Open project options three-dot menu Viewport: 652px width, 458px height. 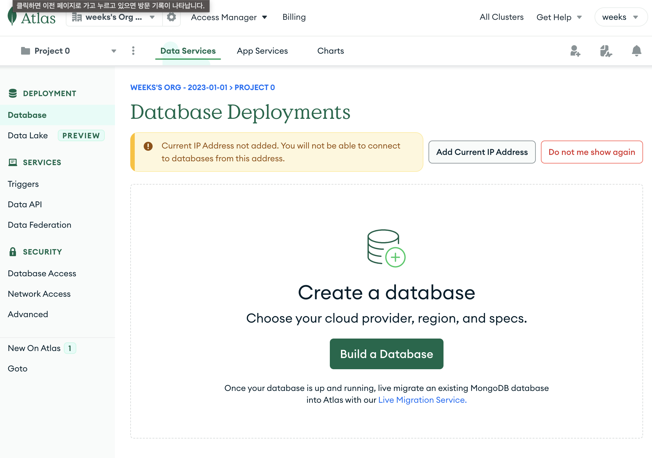[x=133, y=51]
